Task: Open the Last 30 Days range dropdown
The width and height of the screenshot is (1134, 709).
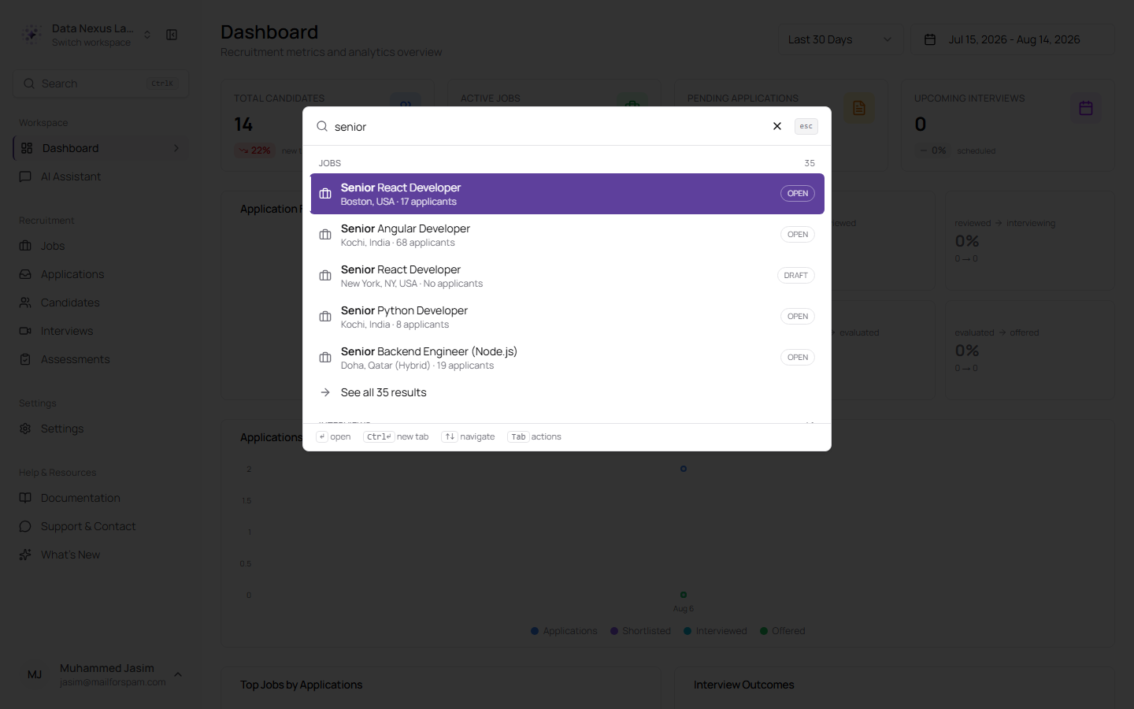Action: pos(840,39)
